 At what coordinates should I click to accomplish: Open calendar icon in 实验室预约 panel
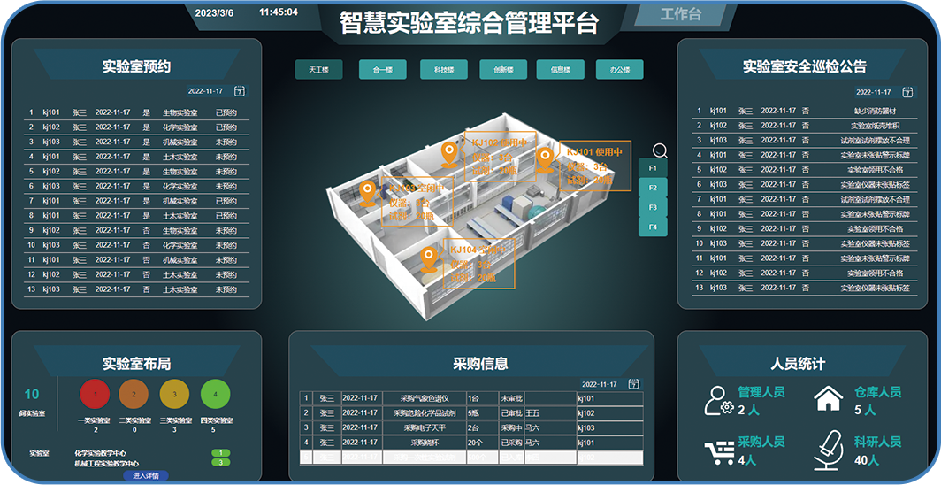point(239,91)
